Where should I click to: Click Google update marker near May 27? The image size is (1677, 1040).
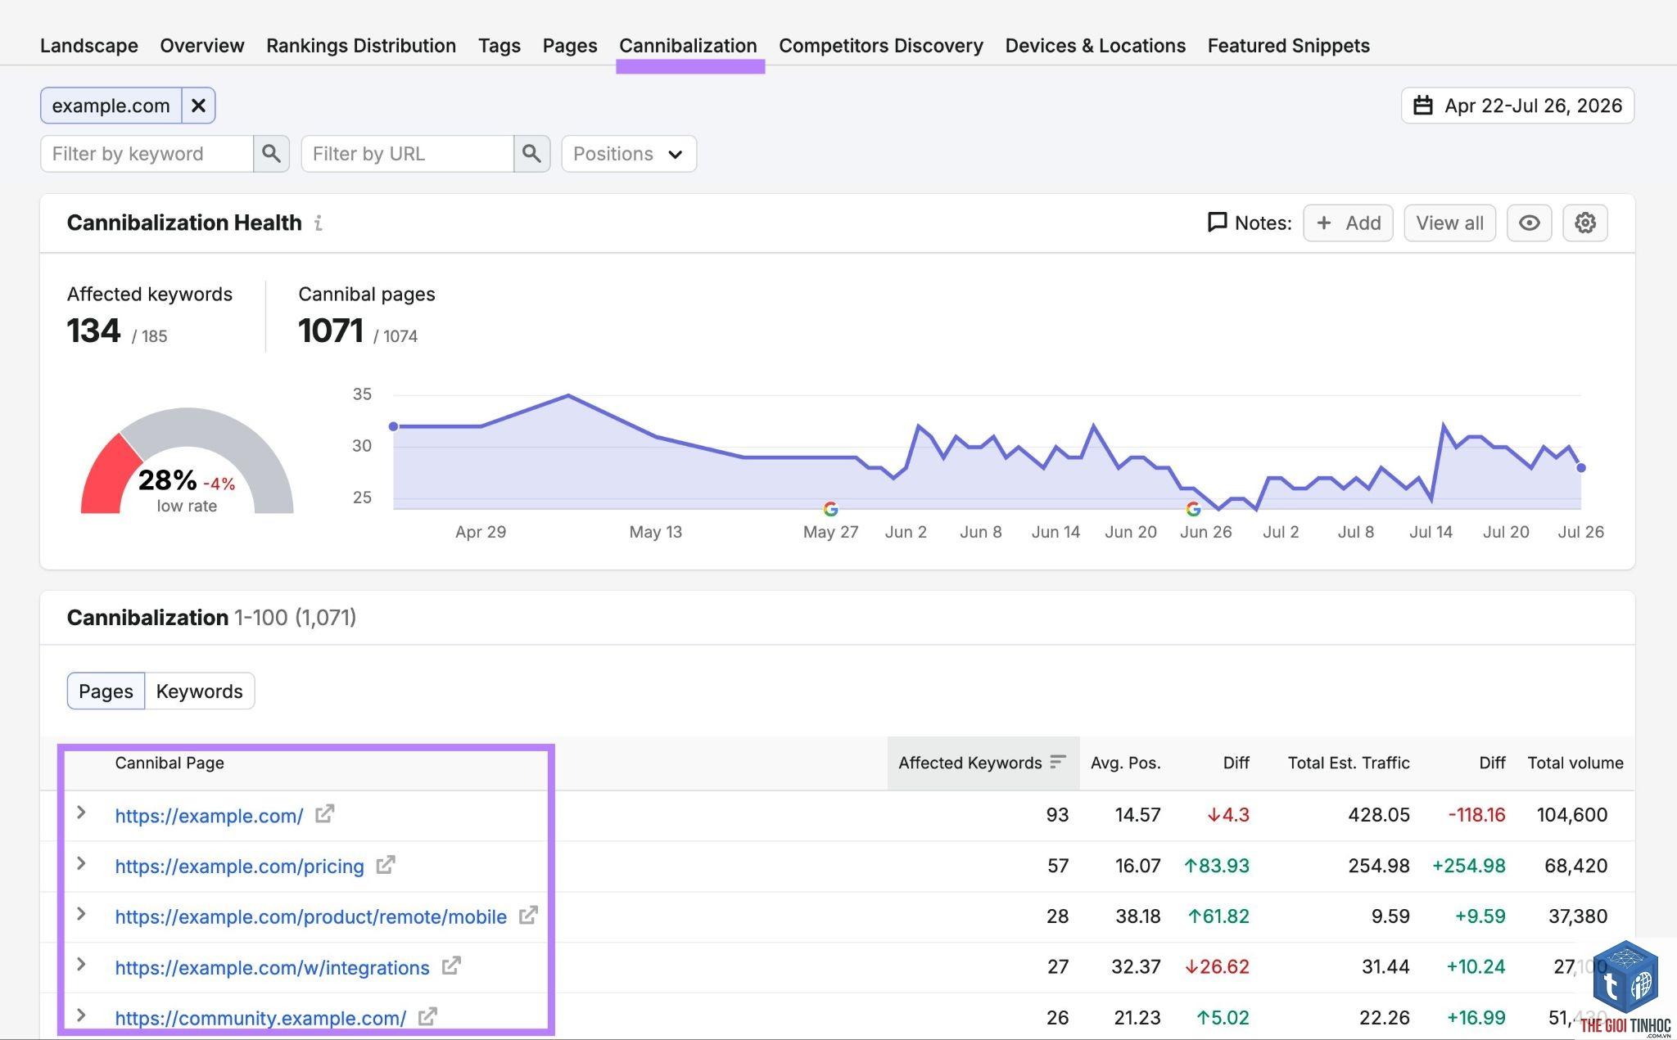click(x=830, y=509)
